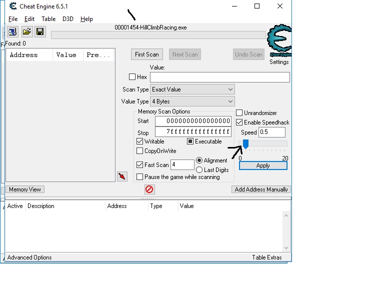Enable the Hex checkbox
This screenshot has width=384, height=307.
132,77
